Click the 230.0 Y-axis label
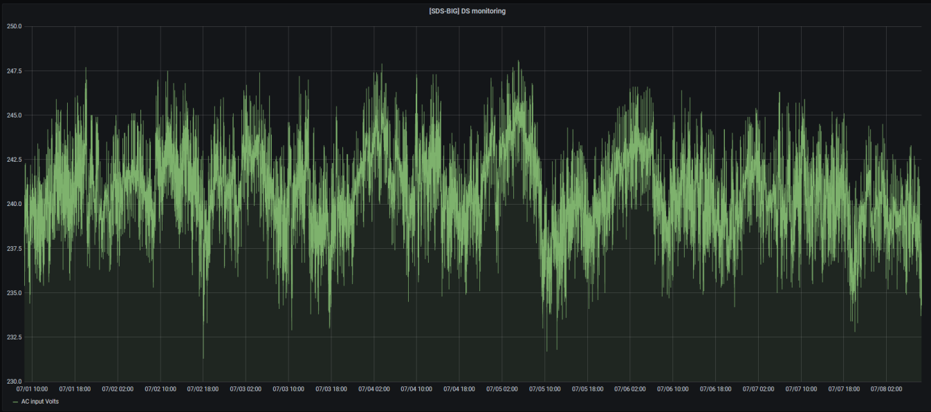931x412 pixels. (x=15, y=381)
